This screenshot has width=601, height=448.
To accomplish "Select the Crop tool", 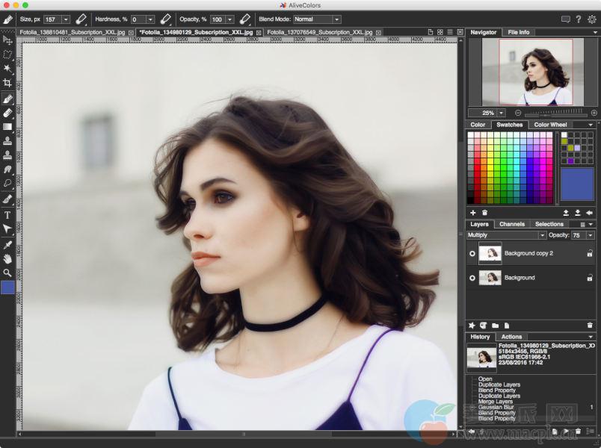I will [7, 83].
